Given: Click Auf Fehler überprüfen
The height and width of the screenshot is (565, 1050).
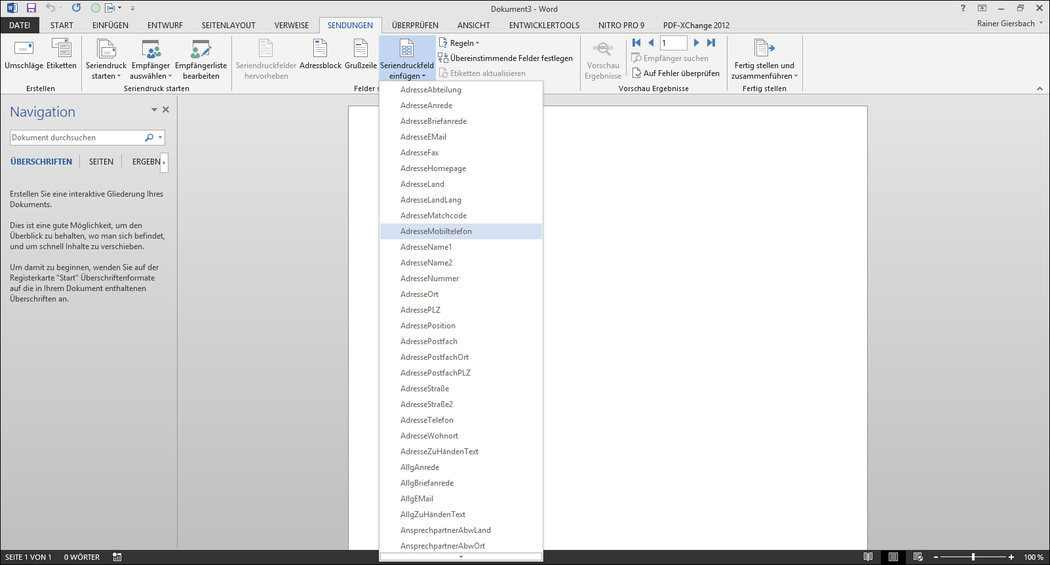Looking at the screenshot, I should (x=675, y=73).
